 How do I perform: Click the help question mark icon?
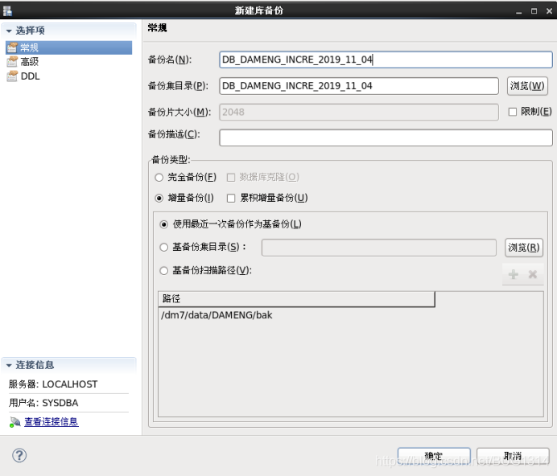19,455
